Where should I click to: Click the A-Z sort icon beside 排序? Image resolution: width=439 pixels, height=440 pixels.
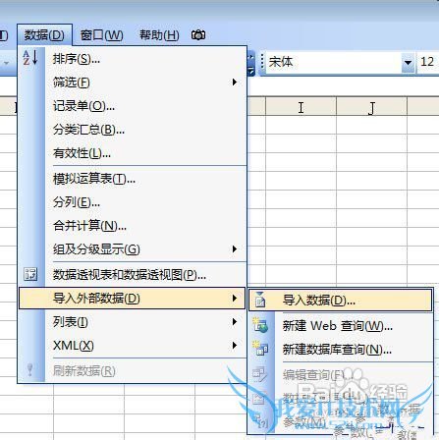(30, 58)
